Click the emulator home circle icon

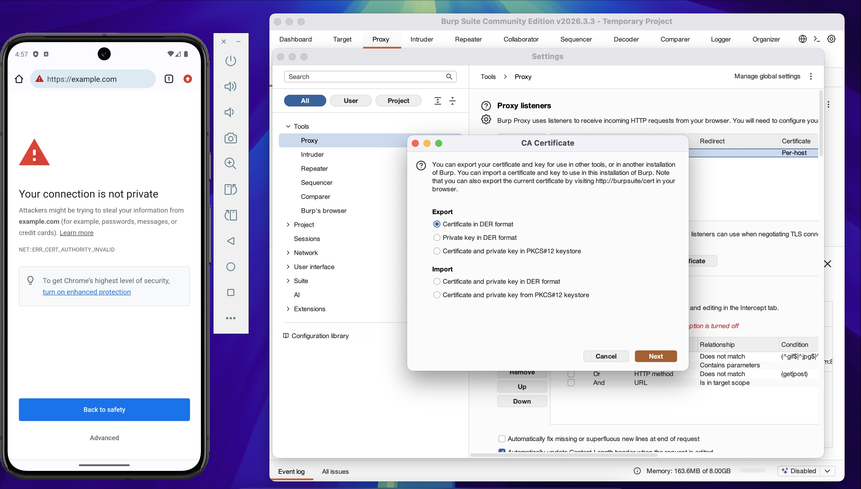pos(231,267)
